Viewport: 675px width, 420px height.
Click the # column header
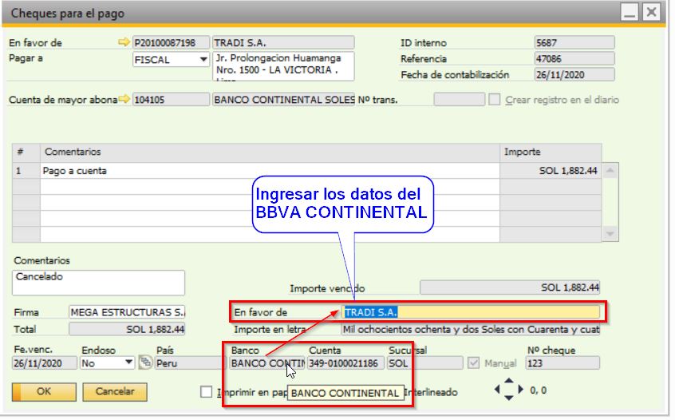(26, 152)
